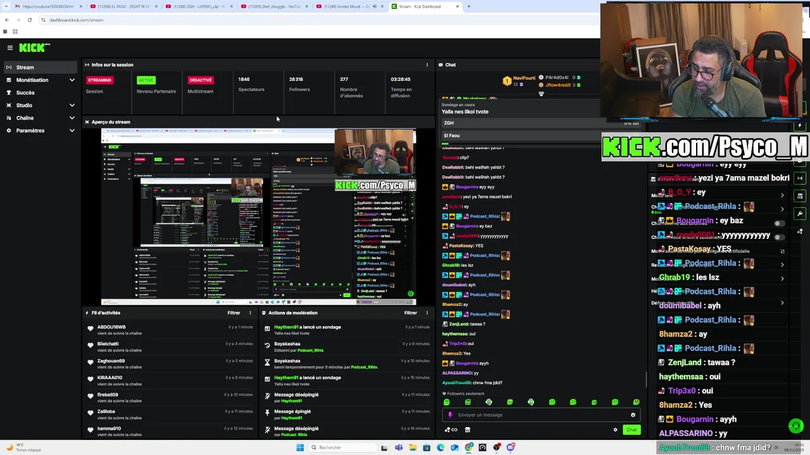The image size is (810, 455).
Task: Toggle the second switch in the overlay panel
Action: tap(778, 238)
